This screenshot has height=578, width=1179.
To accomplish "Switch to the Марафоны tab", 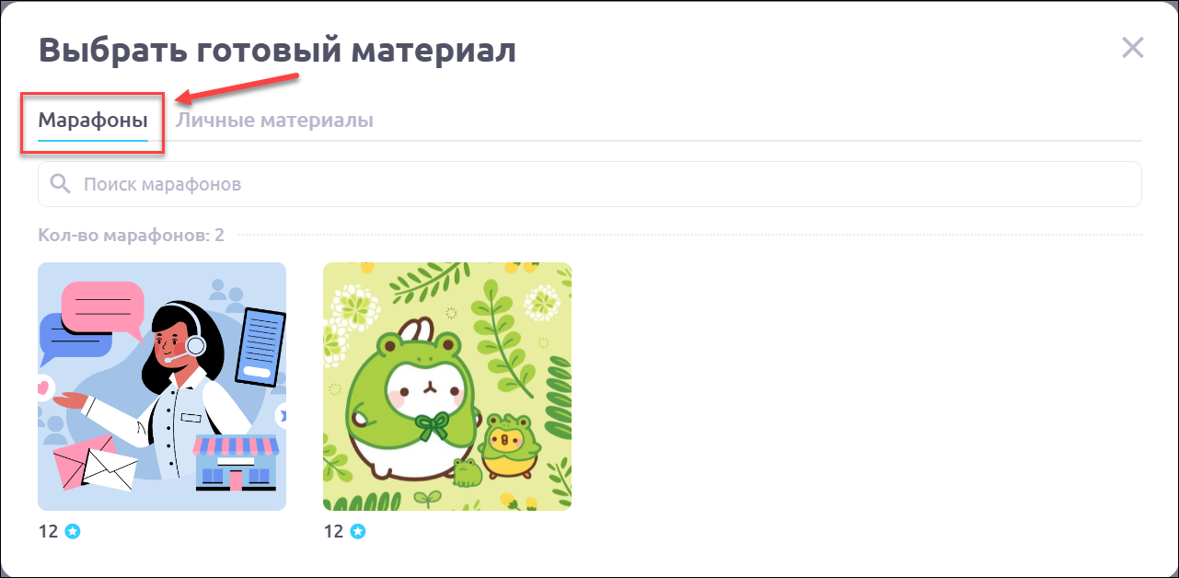I will pos(93,121).
